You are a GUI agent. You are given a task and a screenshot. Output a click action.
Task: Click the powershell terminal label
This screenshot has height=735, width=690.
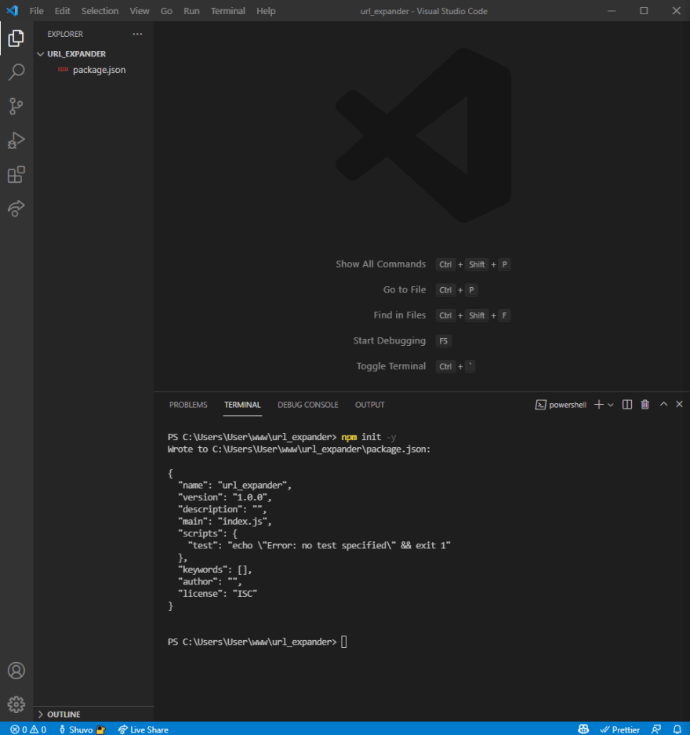[x=561, y=405]
